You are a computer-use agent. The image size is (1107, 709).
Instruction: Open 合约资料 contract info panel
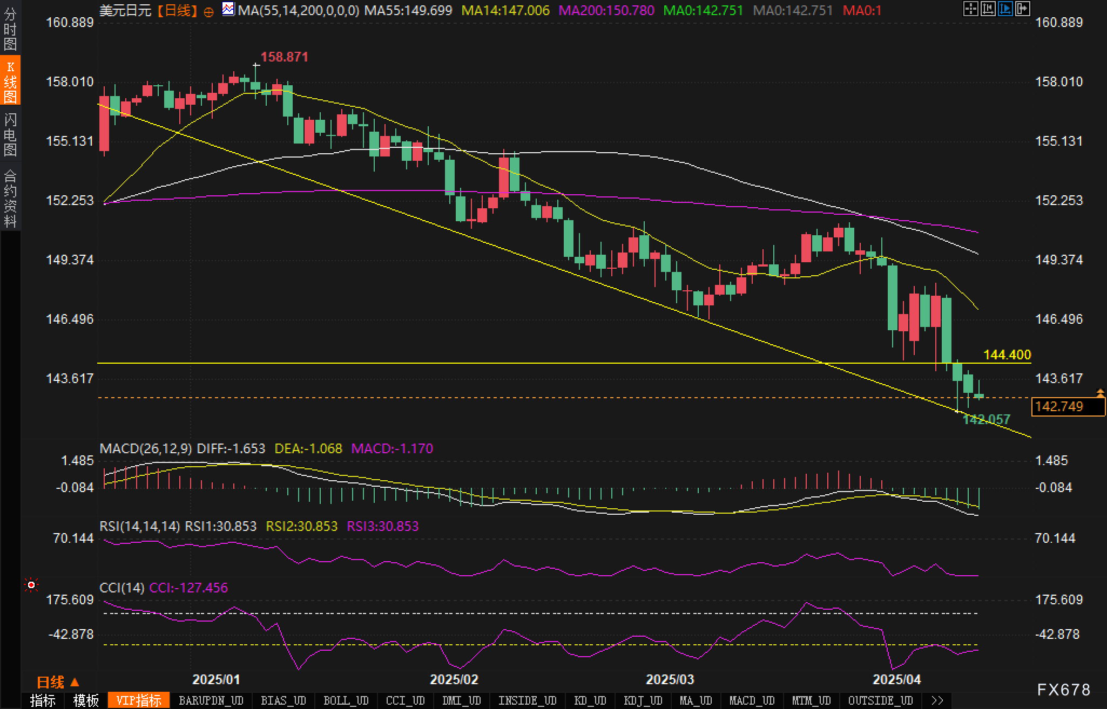10,198
